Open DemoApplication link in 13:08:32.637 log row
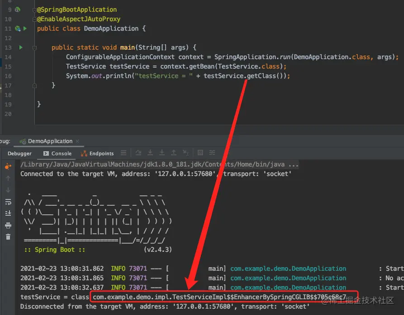 (288, 287)
